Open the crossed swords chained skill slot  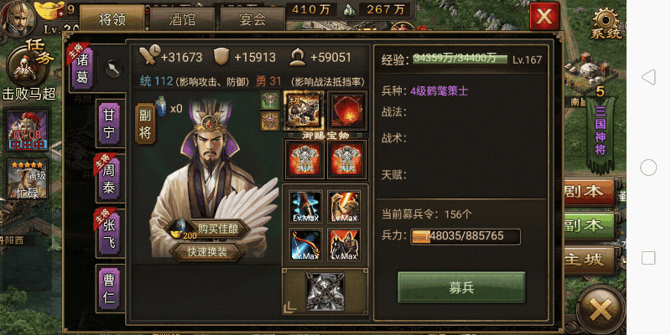tap(325, 291)
